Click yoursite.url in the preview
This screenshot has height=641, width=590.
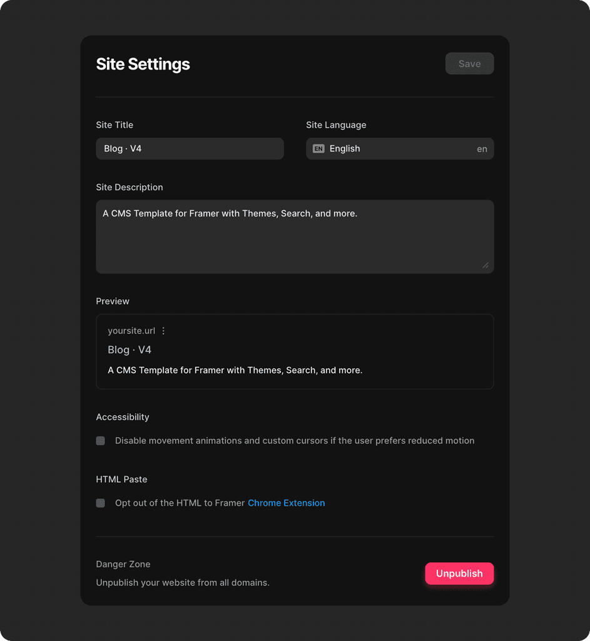click(x=131, y=331)
